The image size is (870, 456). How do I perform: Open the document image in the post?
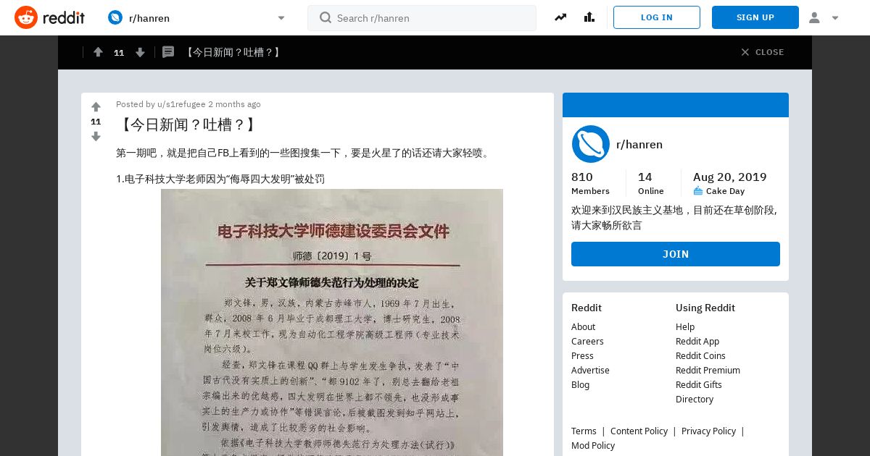tap(332, 322)
